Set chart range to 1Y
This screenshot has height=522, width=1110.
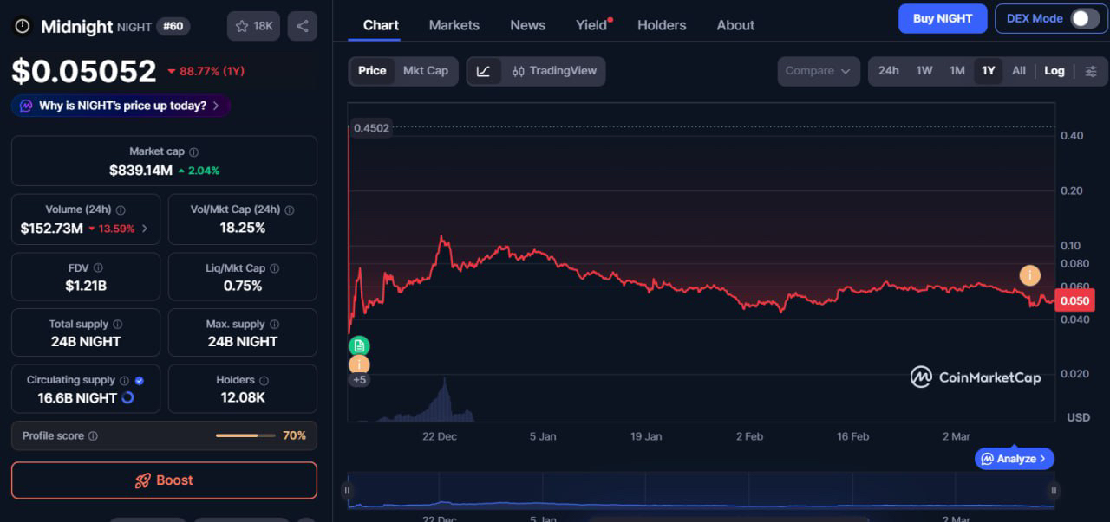point(988,71)
